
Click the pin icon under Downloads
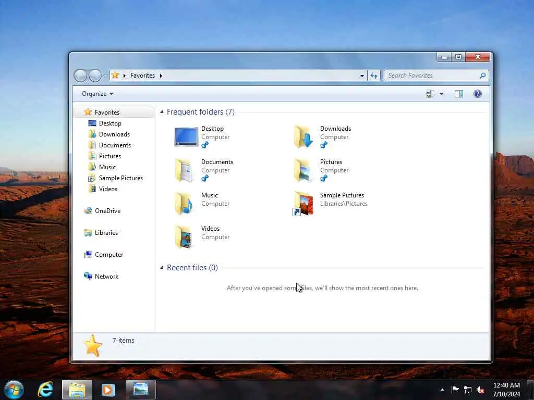tap(323, 145)
